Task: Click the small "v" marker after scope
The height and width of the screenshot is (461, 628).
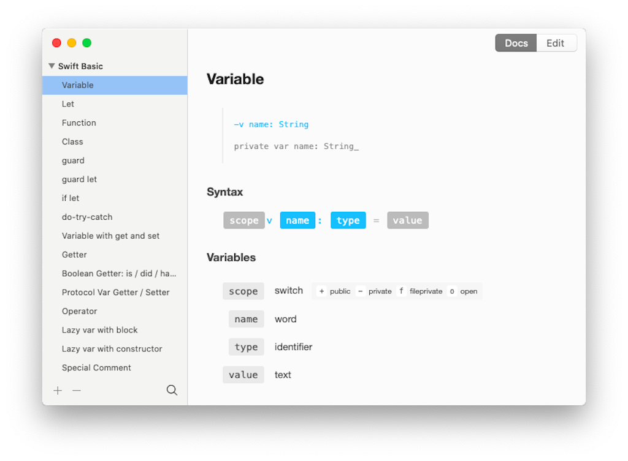Action: tap(269, 220)
